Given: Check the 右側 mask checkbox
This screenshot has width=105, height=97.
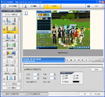Looking at the screenshot, I should tap(74, 78).
